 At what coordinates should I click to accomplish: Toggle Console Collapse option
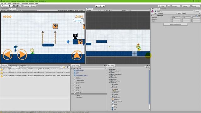point(8,67)
